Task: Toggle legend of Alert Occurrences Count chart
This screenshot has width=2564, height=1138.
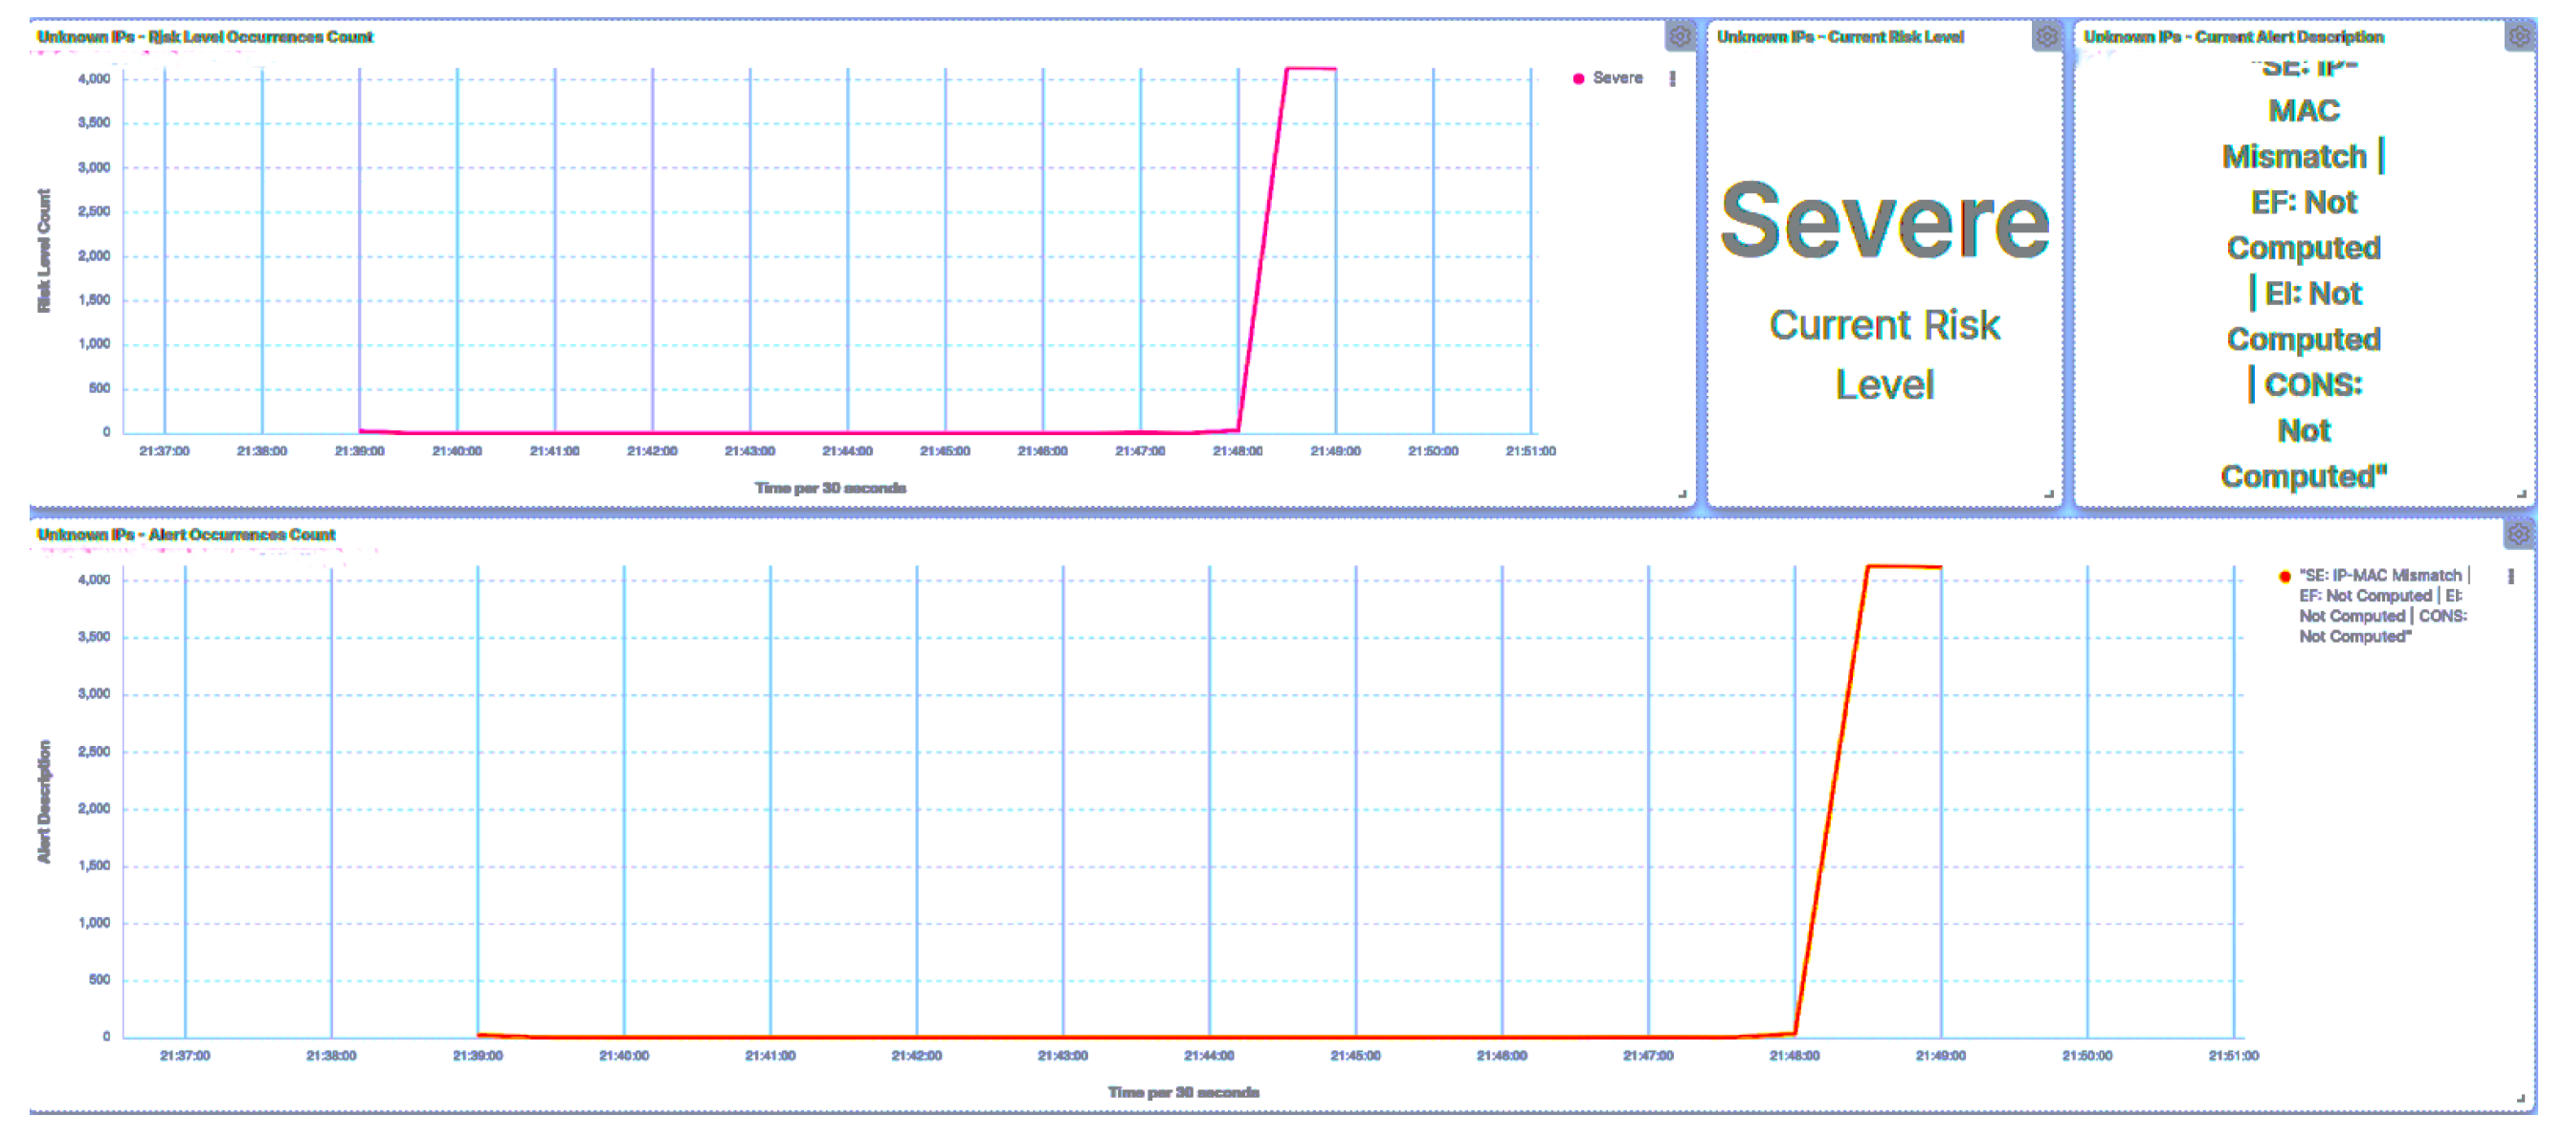Action: [2510, 576]
